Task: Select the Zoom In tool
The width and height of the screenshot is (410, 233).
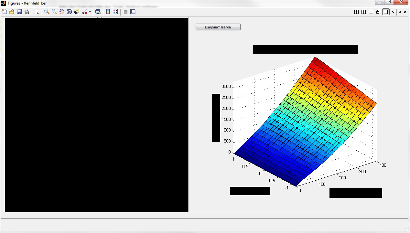Action: tap(47, 12)
